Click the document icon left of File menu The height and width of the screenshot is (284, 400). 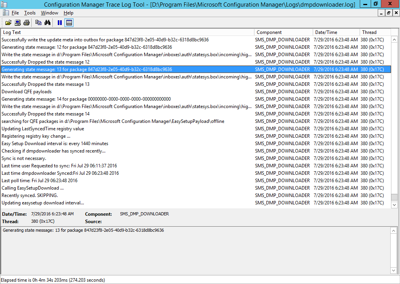[x=5, y=13]
